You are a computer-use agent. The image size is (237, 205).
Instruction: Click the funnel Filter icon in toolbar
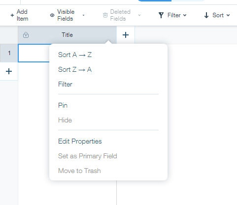pyautogui.click(x=161, y=15)
